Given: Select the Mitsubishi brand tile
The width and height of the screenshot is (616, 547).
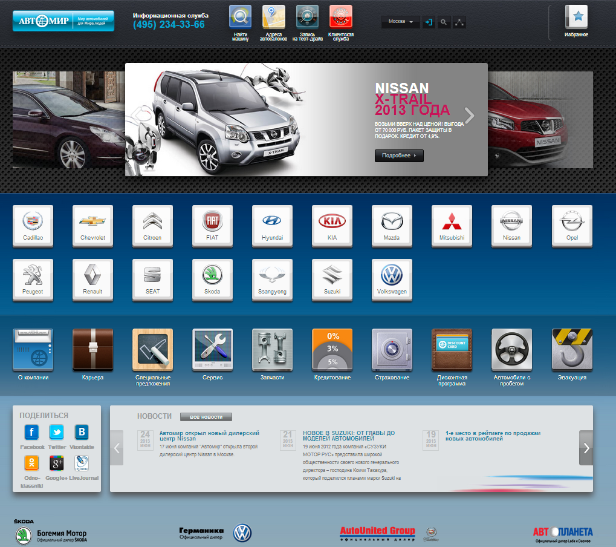Looking at the screenshot, I should pyautogui.click(x=452, y=226).
